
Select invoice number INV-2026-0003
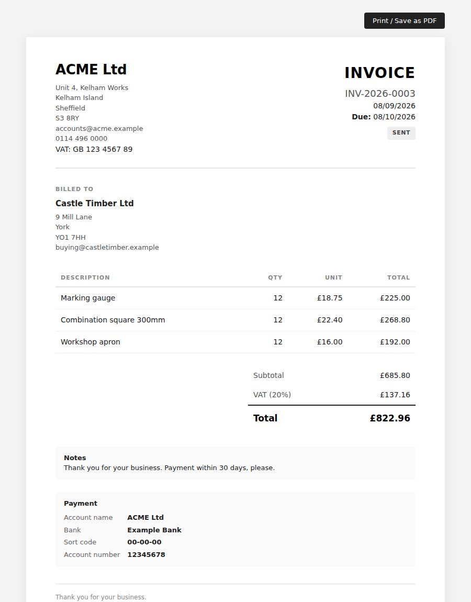click(380, 94)
